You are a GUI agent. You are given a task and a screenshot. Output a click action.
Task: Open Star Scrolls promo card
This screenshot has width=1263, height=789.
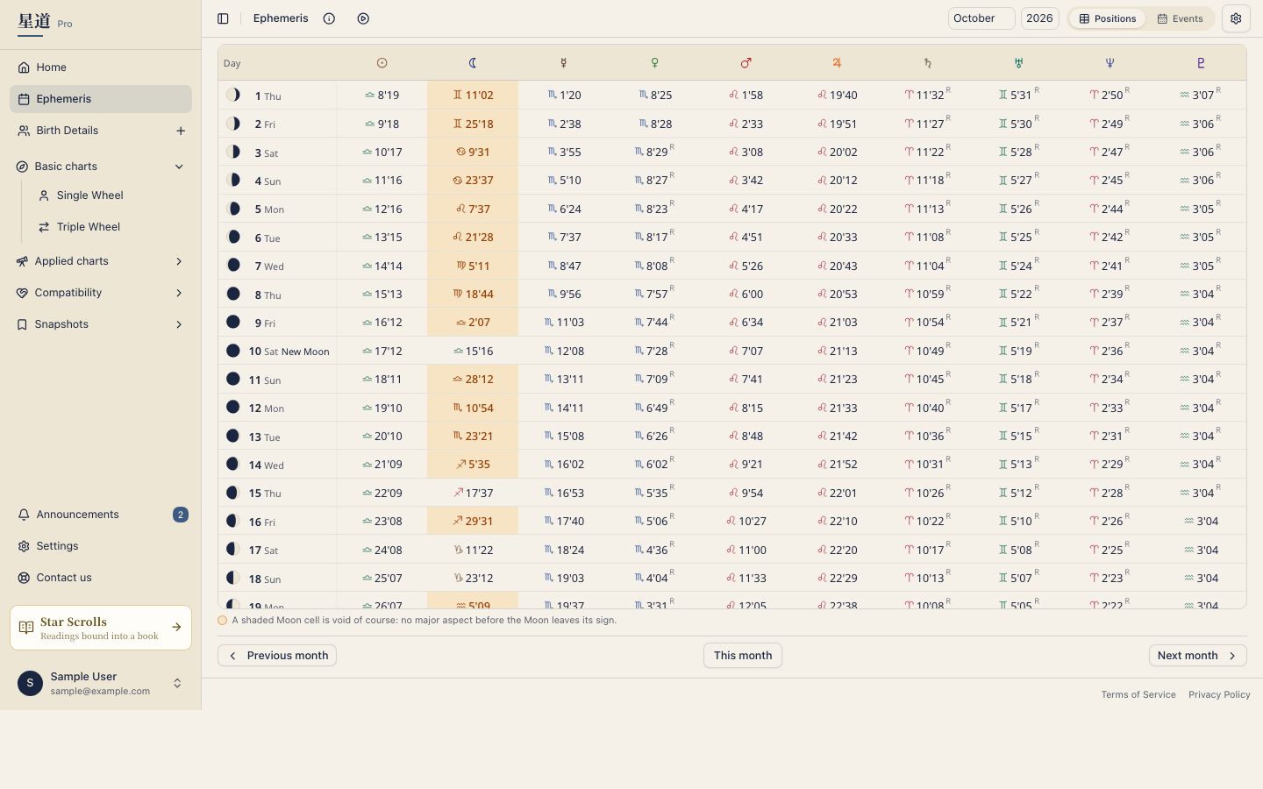101,628
